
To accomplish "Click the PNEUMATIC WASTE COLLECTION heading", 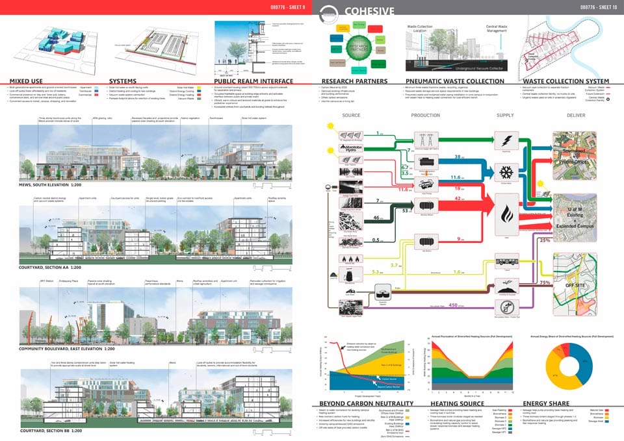I will 455,81.
